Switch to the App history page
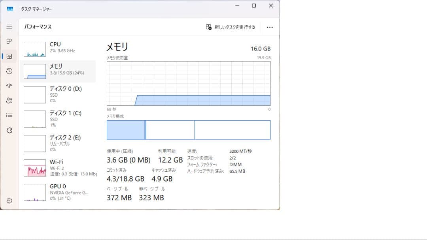Viewport: 427px width, 240px height. click(x=9, y=71)
